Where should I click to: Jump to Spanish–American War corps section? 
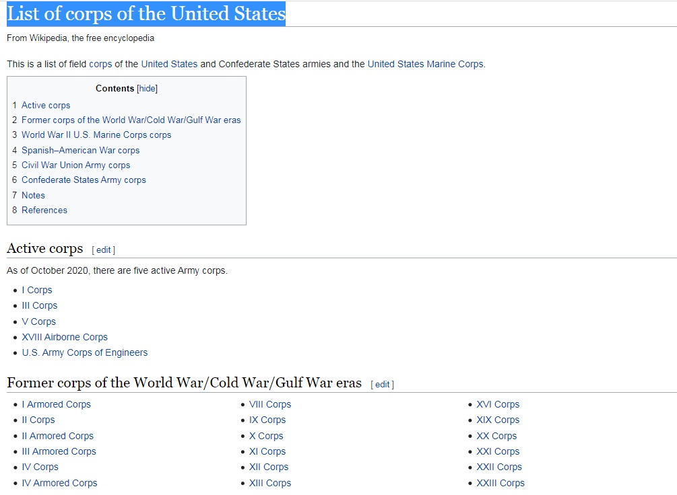point(81,150)
